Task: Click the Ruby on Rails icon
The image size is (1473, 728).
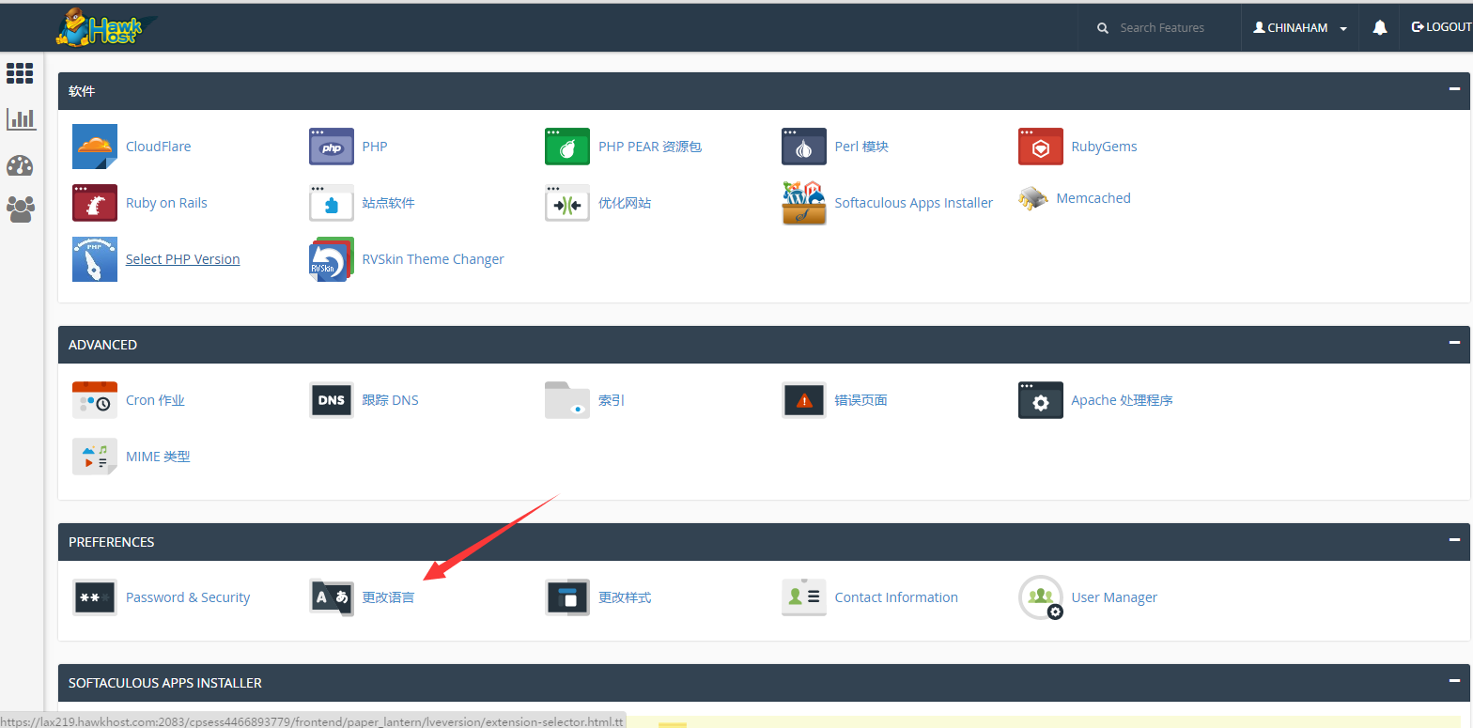Action: pos(95,203)
